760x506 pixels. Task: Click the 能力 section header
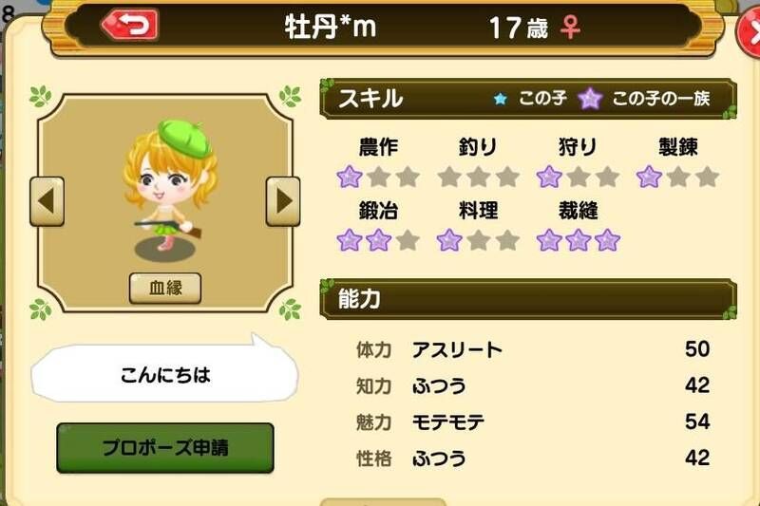528,299
